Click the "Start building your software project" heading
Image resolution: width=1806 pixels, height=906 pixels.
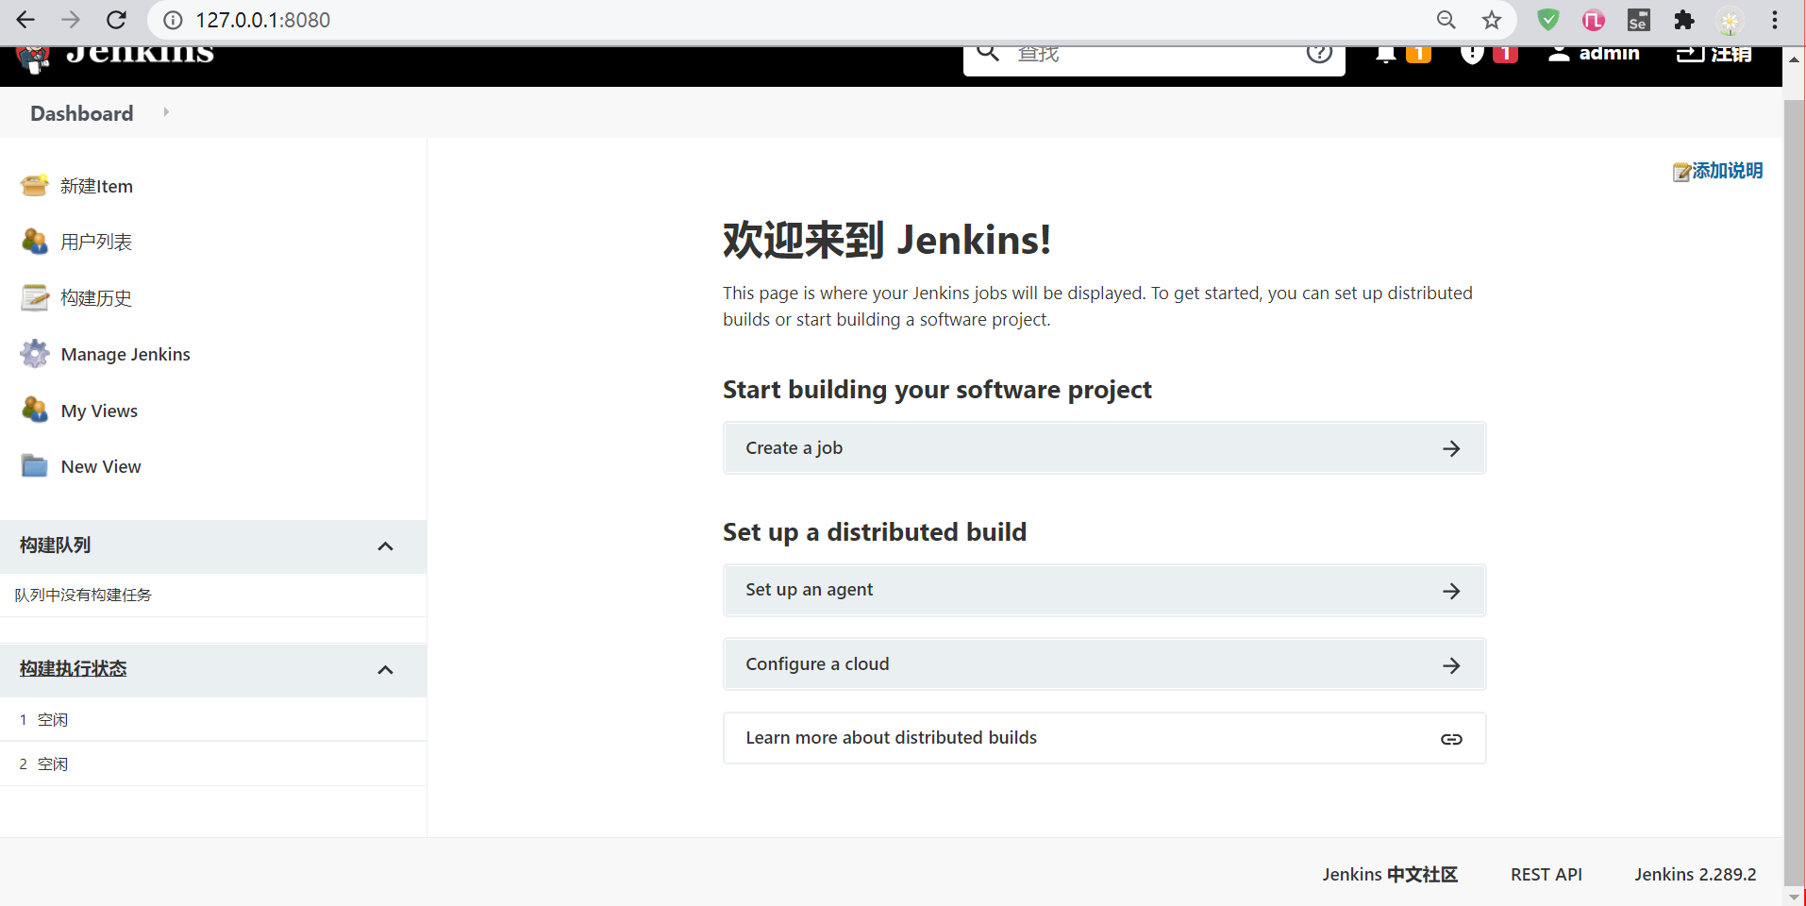pos(937,390)
